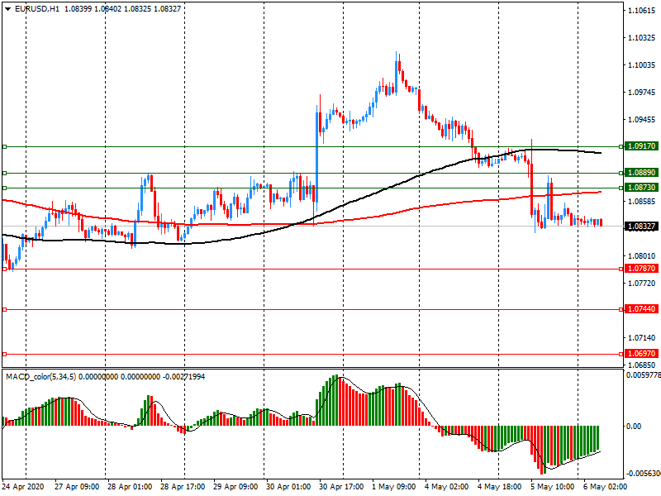Screen dimensions: 661x496
Task: Click the 29 Apr 09:00 time label
Action: [235, 487]
